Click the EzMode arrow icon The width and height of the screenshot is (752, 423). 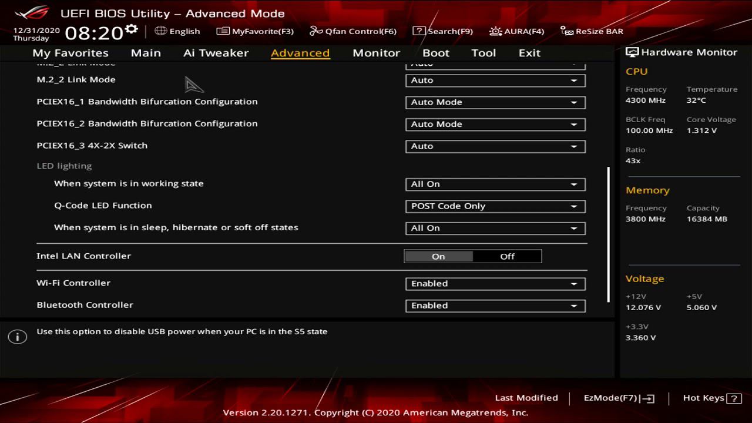[x=648, y=398]
